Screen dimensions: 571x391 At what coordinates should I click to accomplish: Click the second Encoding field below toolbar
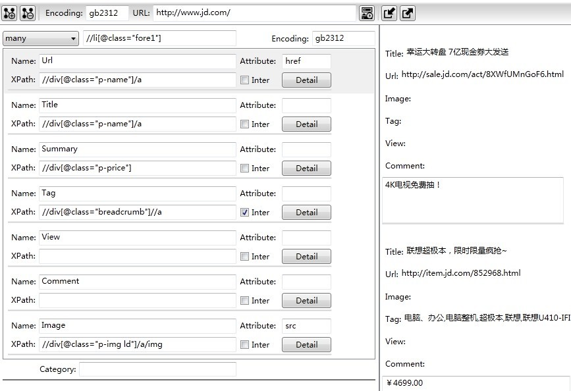pyautogui.click(x=343, y=38)
